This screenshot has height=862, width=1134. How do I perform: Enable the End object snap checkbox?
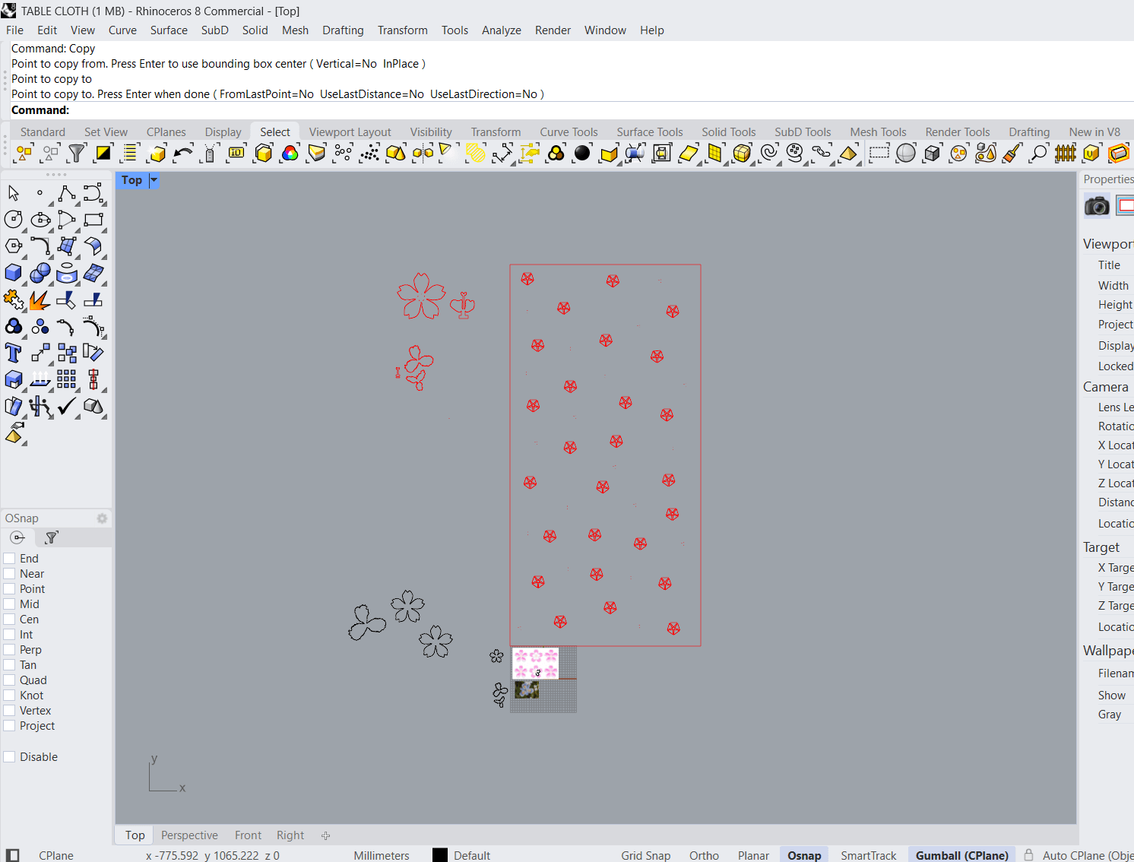10,559
